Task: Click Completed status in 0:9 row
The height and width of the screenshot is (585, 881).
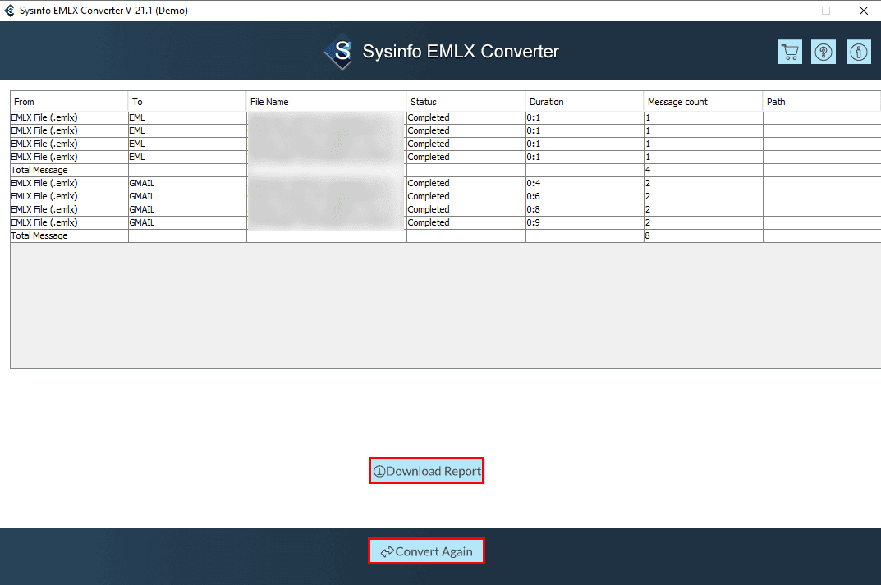Action: click(x=466, y=222)
